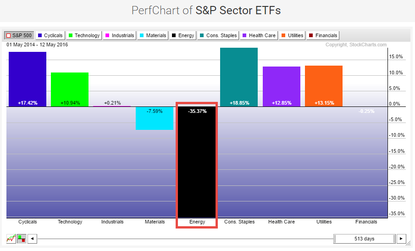Click the 513 days slider handle

[x=364, y=239]
